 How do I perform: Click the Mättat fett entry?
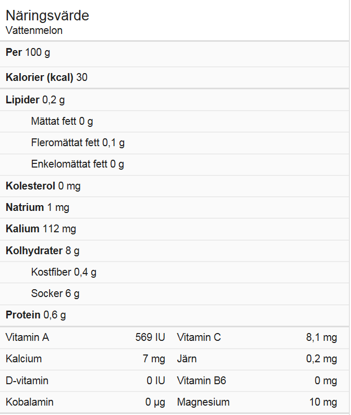click(62, 122)
